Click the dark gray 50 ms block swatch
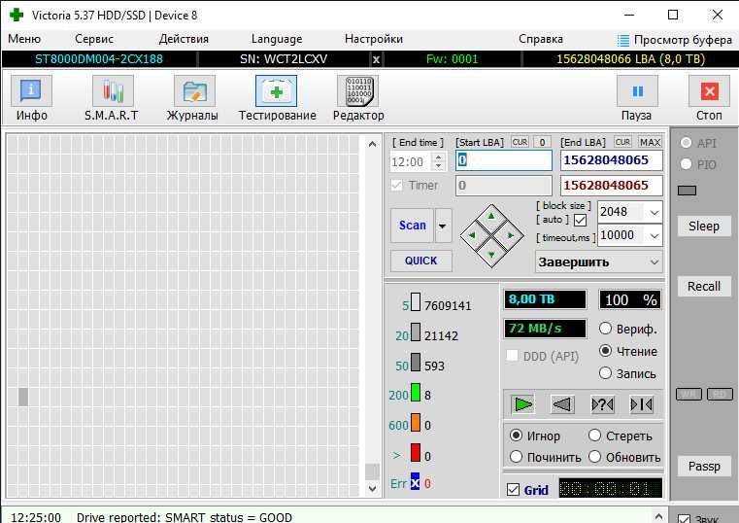This screenshot has width=739, height=523. 416,363
